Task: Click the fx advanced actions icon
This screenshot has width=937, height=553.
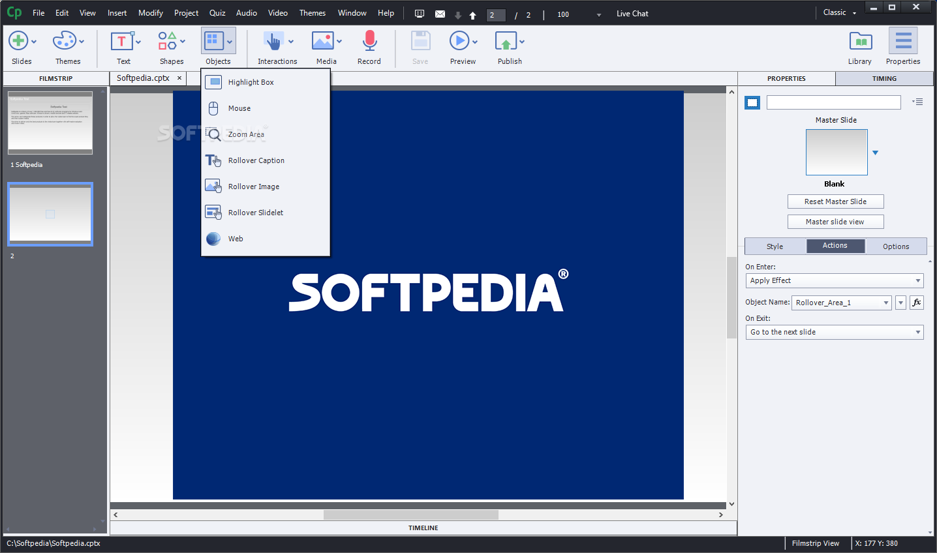Action: pos(917,303)
